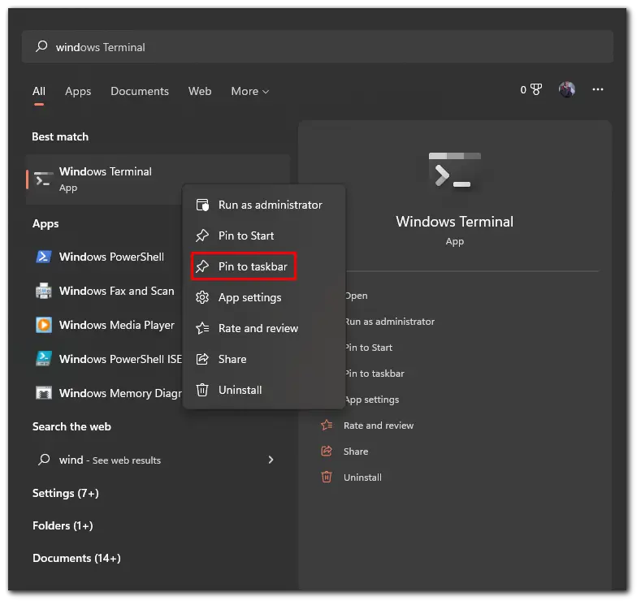Click the Windows Media Player icon

[43, 325]
